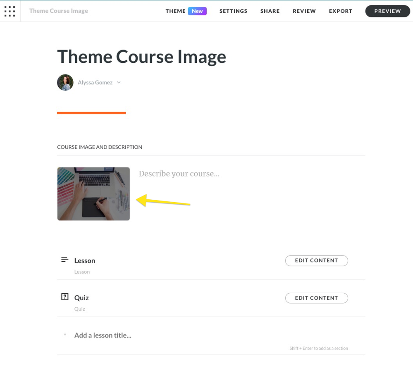Click Edit Content for the Lesson

(x=316, y=261)
